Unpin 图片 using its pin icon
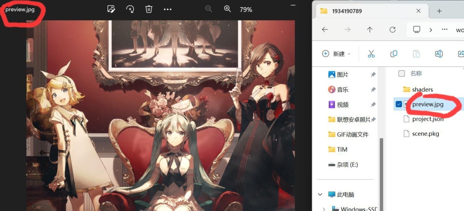Screen dimensions: 464x211 373,75
